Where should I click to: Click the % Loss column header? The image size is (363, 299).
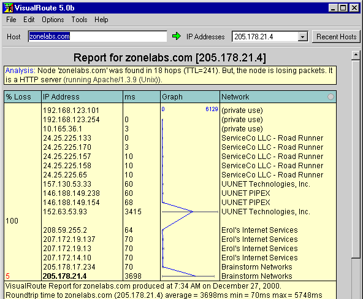click(23, 96)
